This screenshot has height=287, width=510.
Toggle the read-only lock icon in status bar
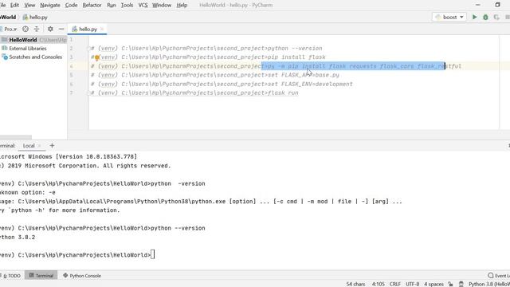tap(450, 284)
